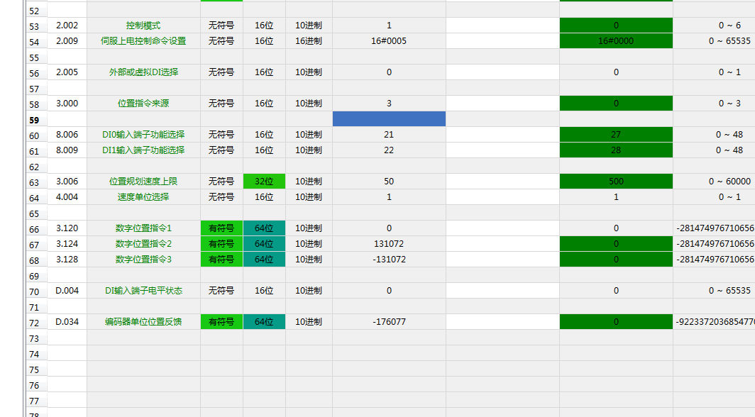755x417 pixels.
Task: Click empty white input cell in row 72
Action: coord(502,322)
